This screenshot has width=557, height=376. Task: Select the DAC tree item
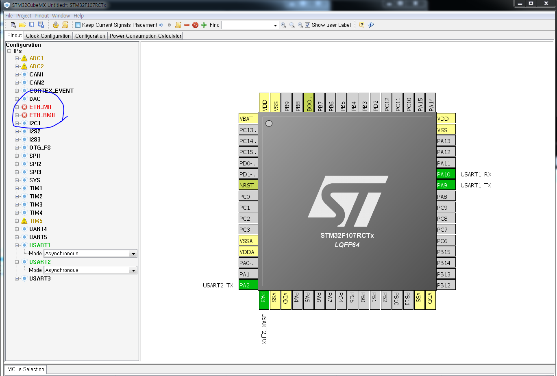click(x=35, y=99)
